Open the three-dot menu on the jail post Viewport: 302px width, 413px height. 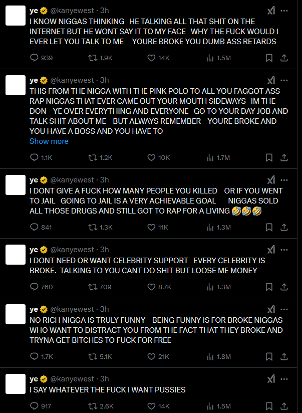pos(284,180)
